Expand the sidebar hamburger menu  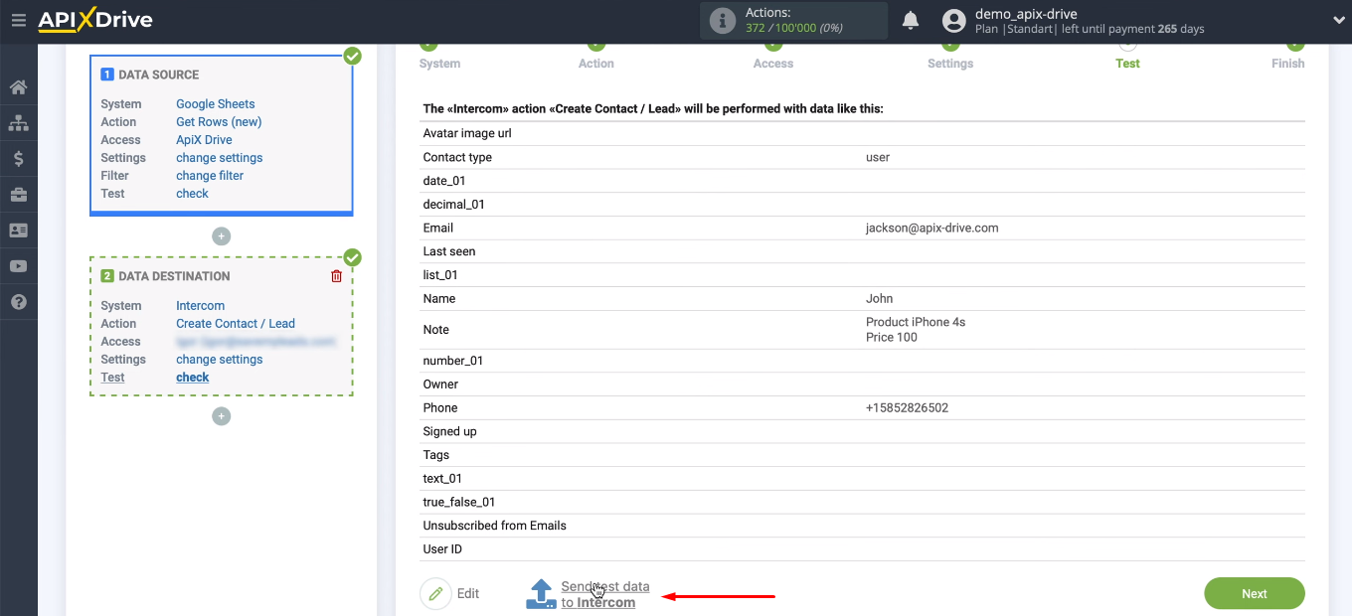point(18,20)
